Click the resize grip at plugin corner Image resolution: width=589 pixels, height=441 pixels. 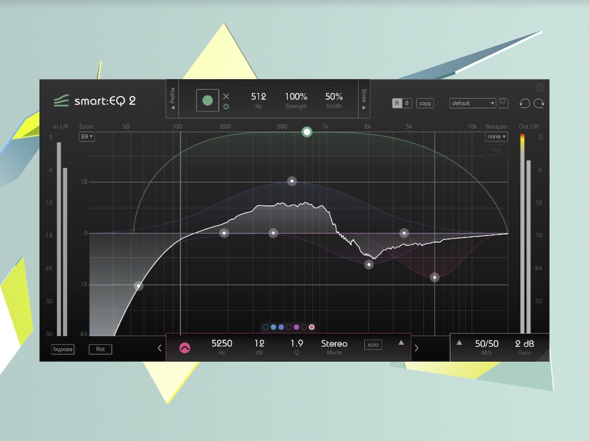544,356
